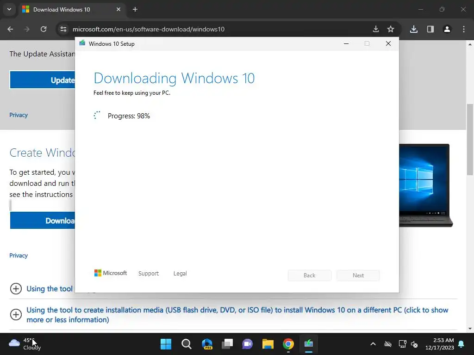Click the OneDrive tray icon
The height and width of the screenshot is (355, 474).
388,344
